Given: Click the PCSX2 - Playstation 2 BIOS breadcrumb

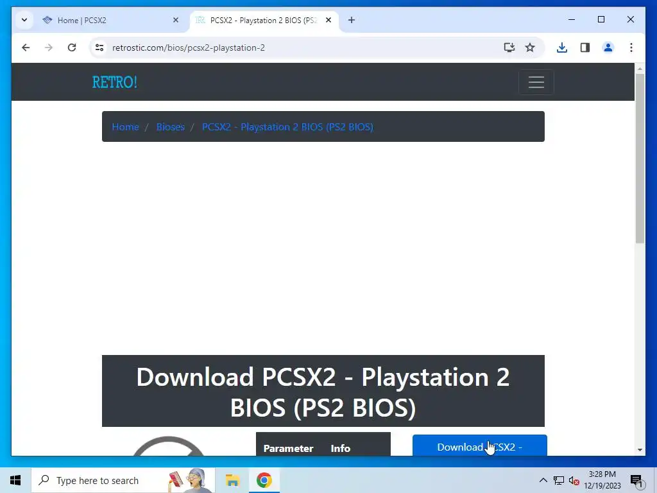Looking at the screenshot, I should click(287, 127).
